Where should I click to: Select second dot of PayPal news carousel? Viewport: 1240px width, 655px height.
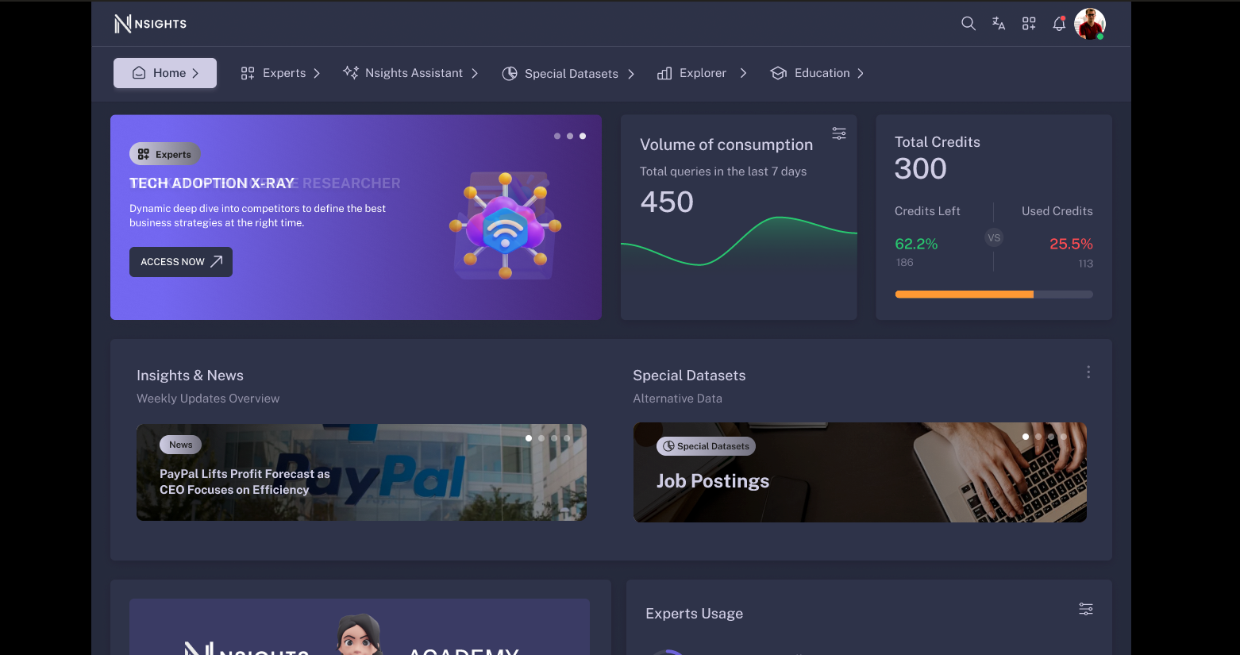(x=541, y=438)
